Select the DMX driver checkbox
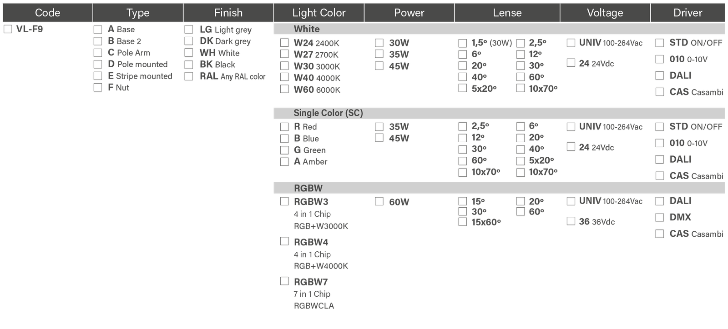Viewport: 728px width, 329px height. [x=659, y=218]
